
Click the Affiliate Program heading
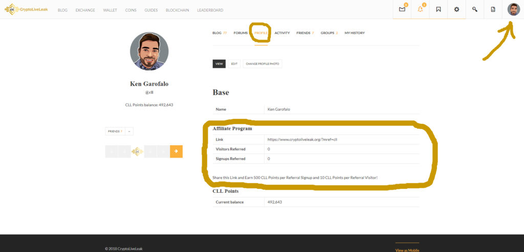(x=232, y=129)
